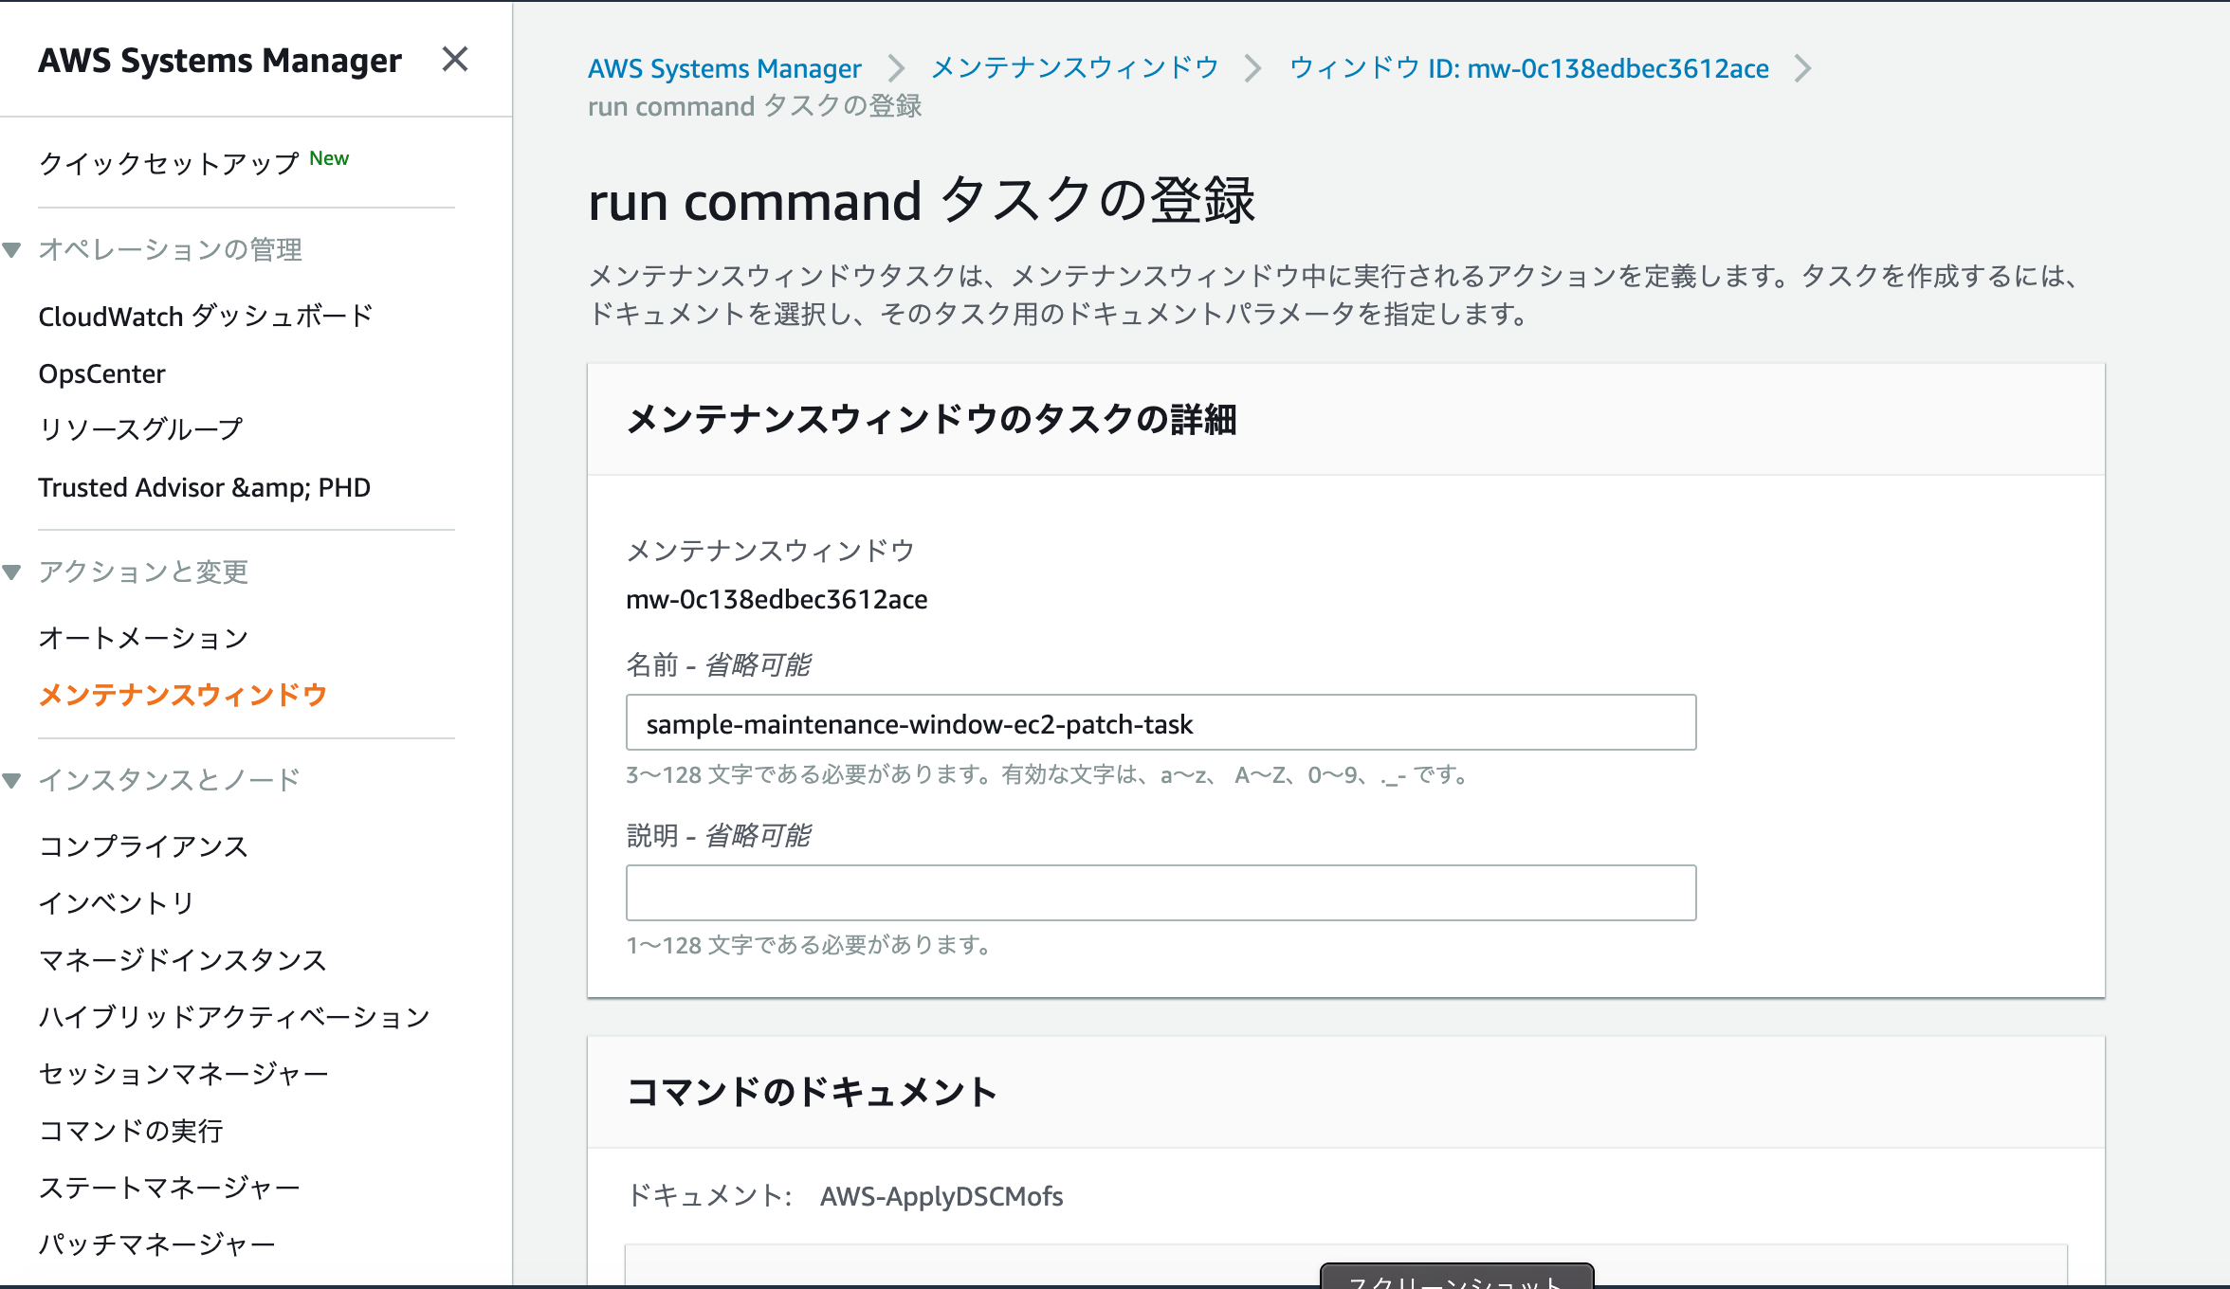Open CloudWatch ダッシュボード

(206, 316)
